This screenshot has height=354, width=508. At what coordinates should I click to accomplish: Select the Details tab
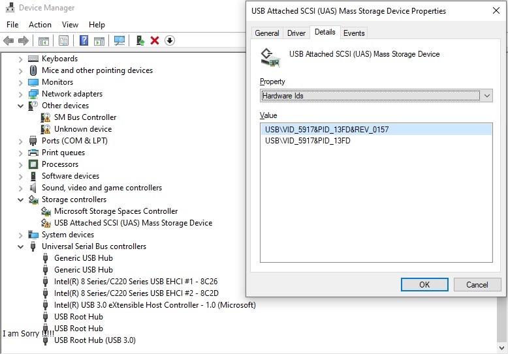click(325, 32)
